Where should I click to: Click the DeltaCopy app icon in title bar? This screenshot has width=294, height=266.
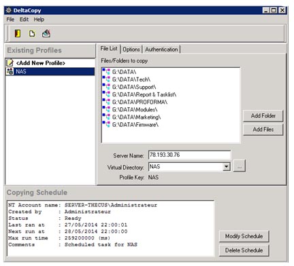pos(9,10)
